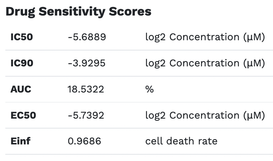
Task: Click the AUC value 18.5322
Action: [x=86, y=89]
